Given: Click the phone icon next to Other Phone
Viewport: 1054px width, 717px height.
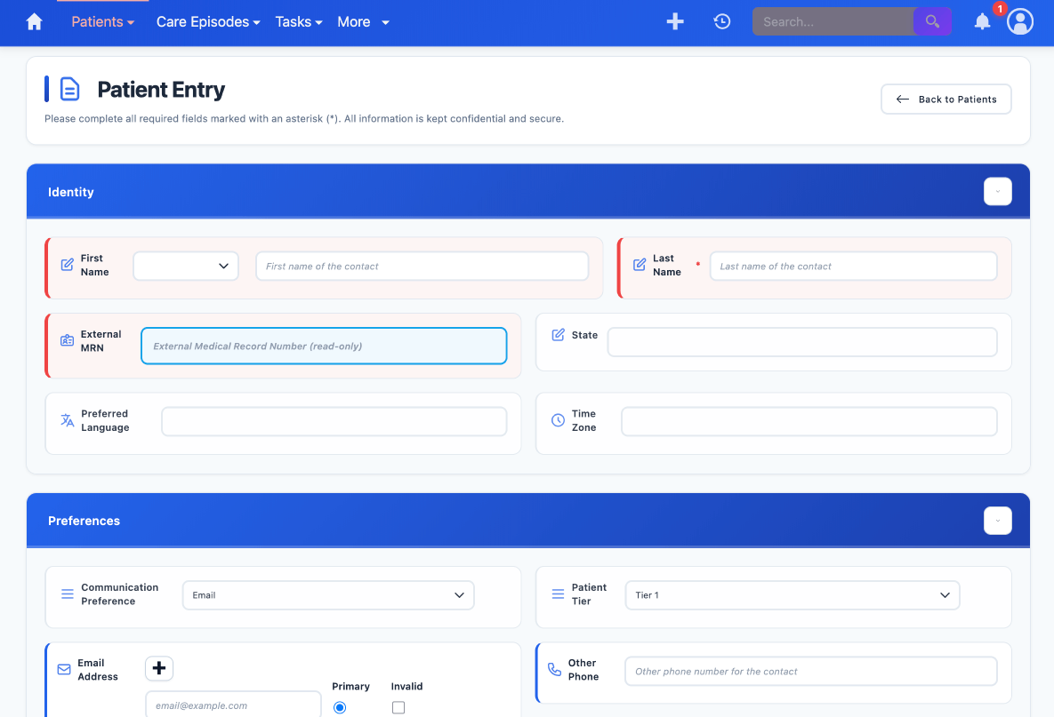Looking at the screenshot, I should click(555, 669).
